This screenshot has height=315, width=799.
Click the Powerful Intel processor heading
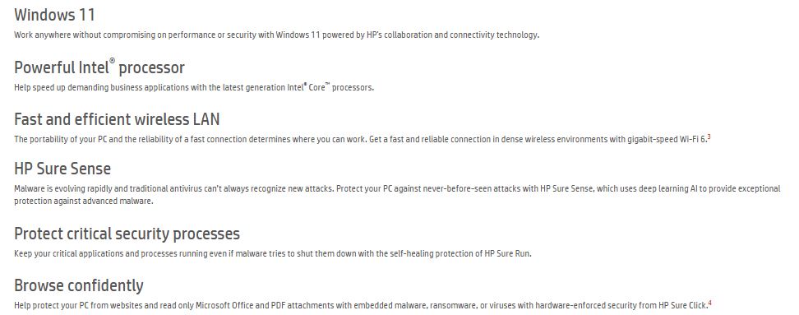click(x=99, y=67)
